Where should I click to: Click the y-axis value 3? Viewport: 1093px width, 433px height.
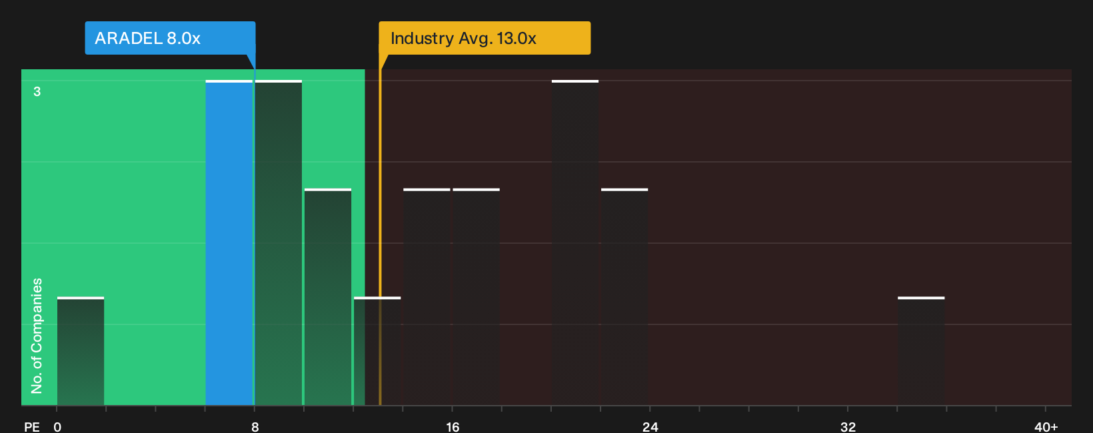click(37, 91)
